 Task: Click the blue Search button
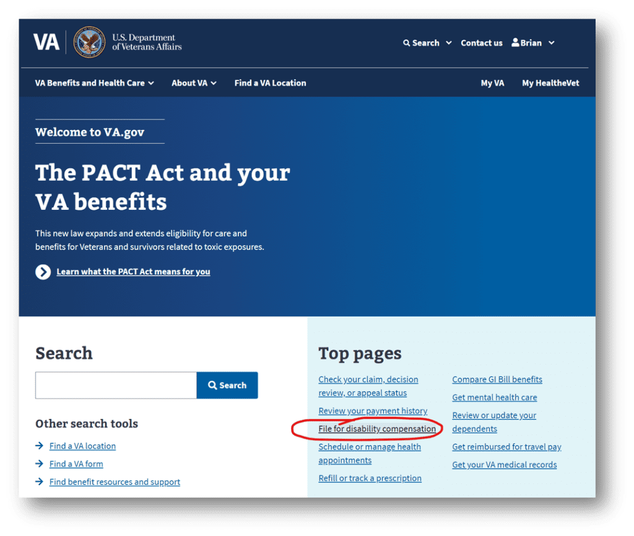click(227, 385)
